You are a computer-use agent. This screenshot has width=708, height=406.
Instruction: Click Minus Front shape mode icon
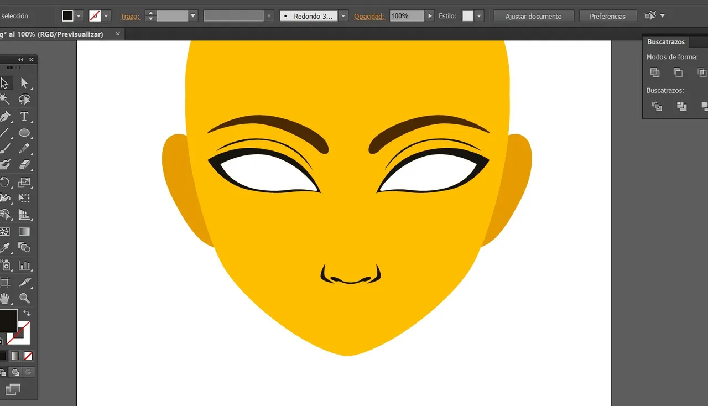pos(678,72)
